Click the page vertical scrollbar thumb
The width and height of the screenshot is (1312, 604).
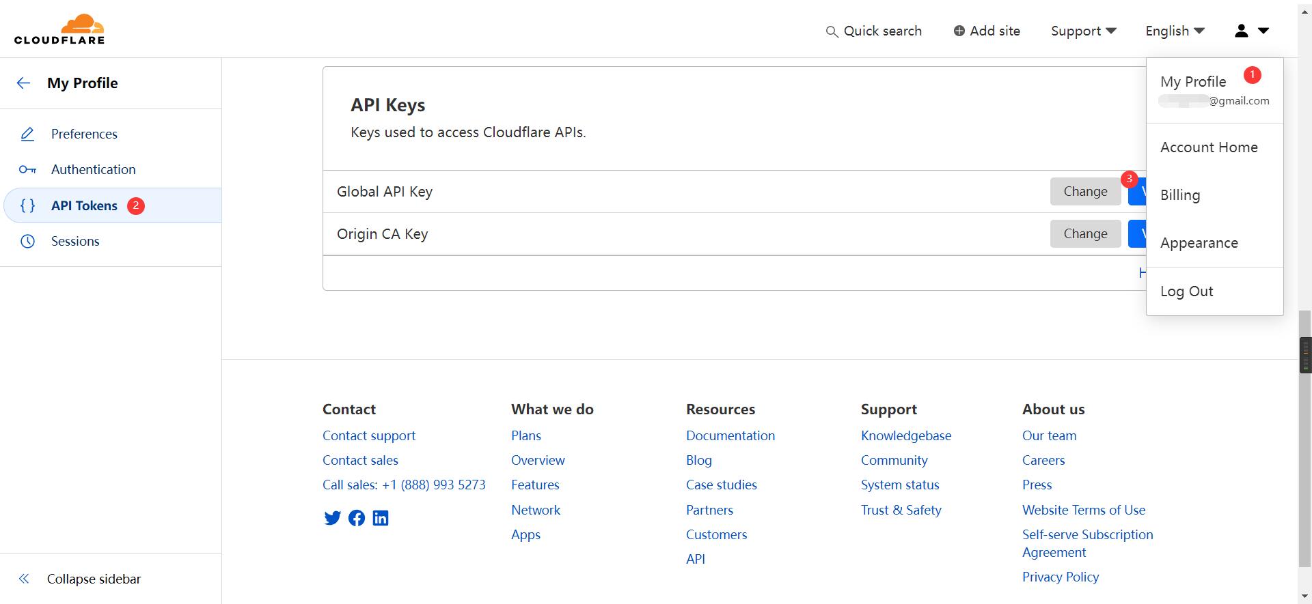click(1304, 355)
